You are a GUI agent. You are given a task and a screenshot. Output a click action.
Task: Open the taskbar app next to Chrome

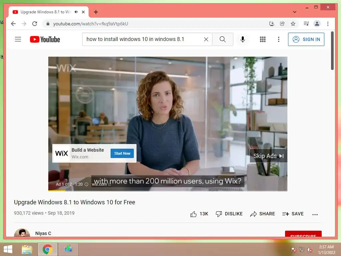coord(68,249)
